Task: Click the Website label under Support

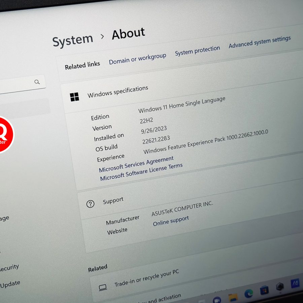Action: 117,231
